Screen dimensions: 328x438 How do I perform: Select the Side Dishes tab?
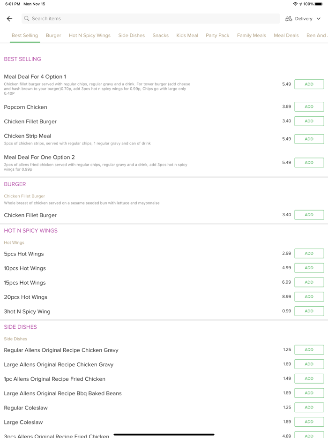(x=132, y=35)
